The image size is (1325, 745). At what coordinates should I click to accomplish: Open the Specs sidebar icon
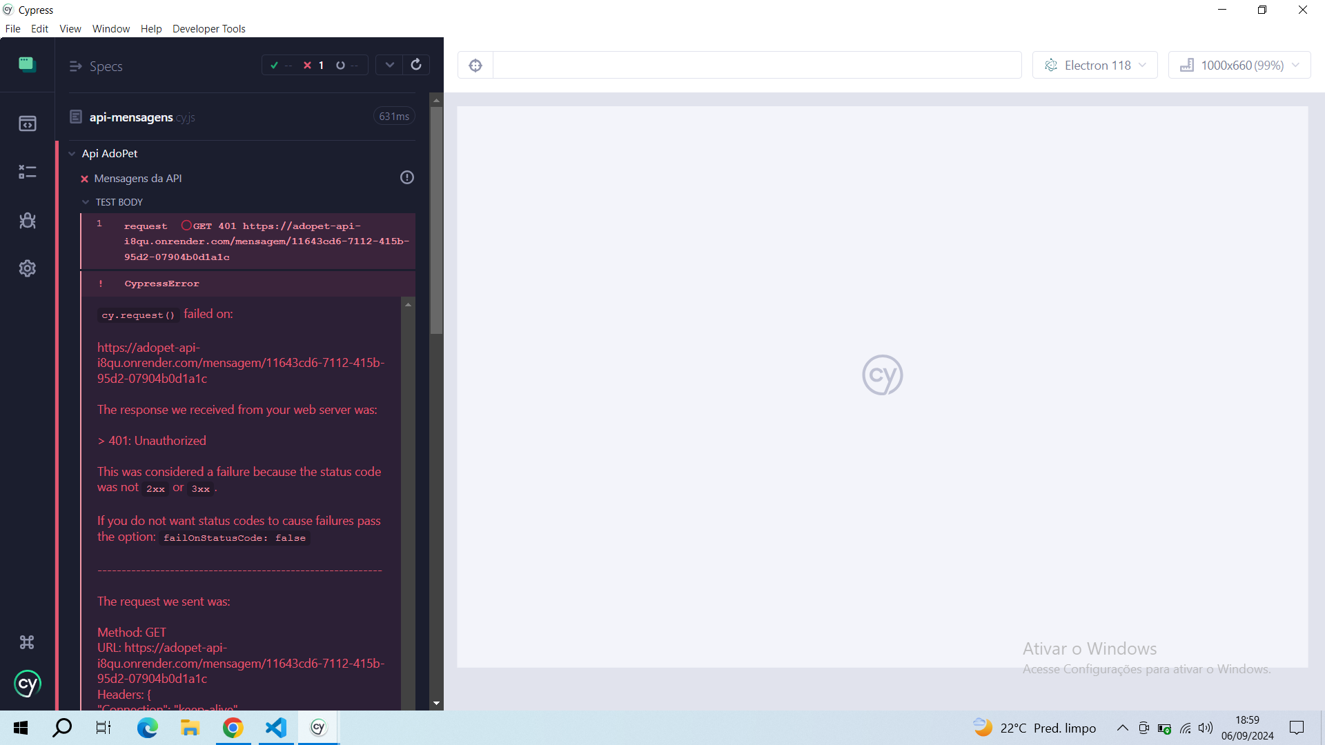click(x=28, y=123)
